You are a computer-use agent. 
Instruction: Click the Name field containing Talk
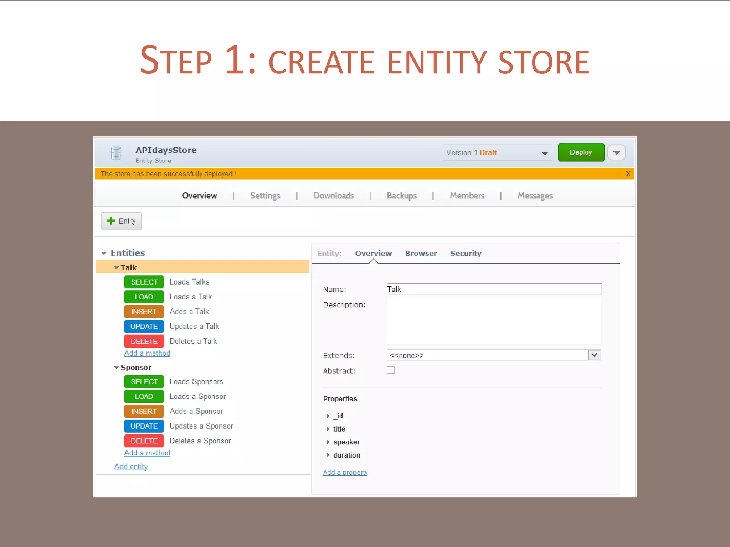(x=494, y=289)
